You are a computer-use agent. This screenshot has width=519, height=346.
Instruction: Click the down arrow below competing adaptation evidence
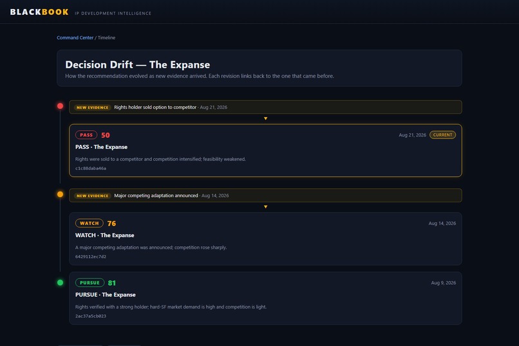(265, 207)
